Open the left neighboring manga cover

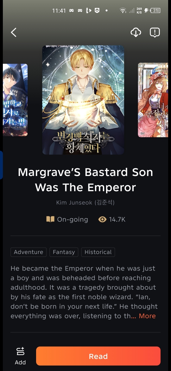pyautogui.click(x=15, y=100)
